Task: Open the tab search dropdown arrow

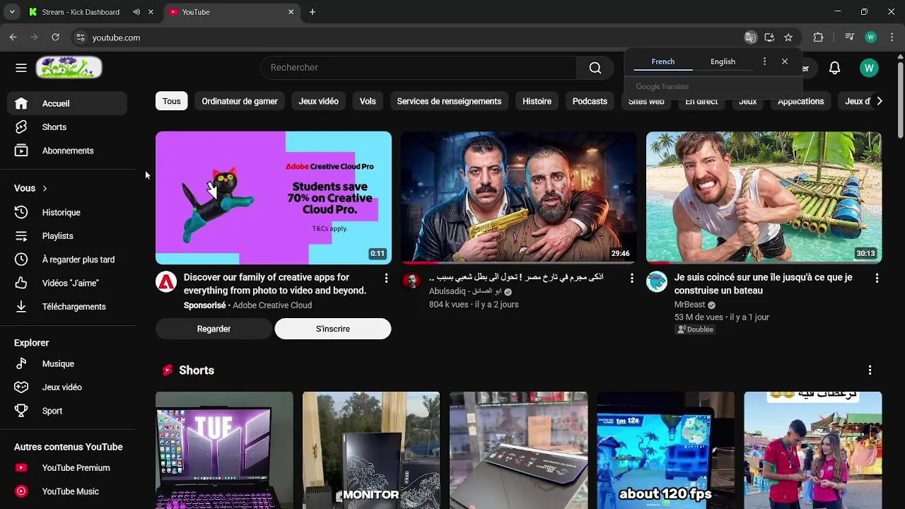Action: [x=12, y=12]
